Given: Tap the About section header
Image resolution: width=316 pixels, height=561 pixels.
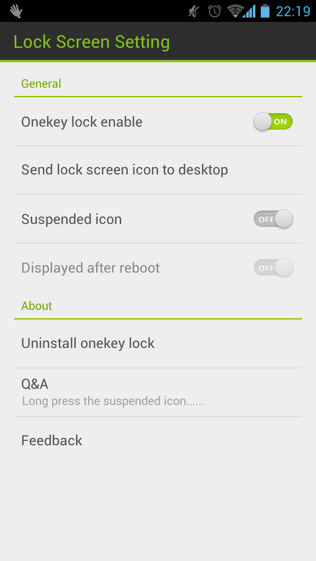Looking at the screenshot, I should click(x=37, y=306).
